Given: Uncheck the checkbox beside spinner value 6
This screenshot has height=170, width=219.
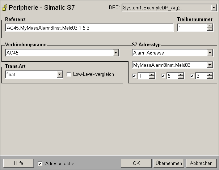Looking at the screenshot, I should [x=192, y=76].
